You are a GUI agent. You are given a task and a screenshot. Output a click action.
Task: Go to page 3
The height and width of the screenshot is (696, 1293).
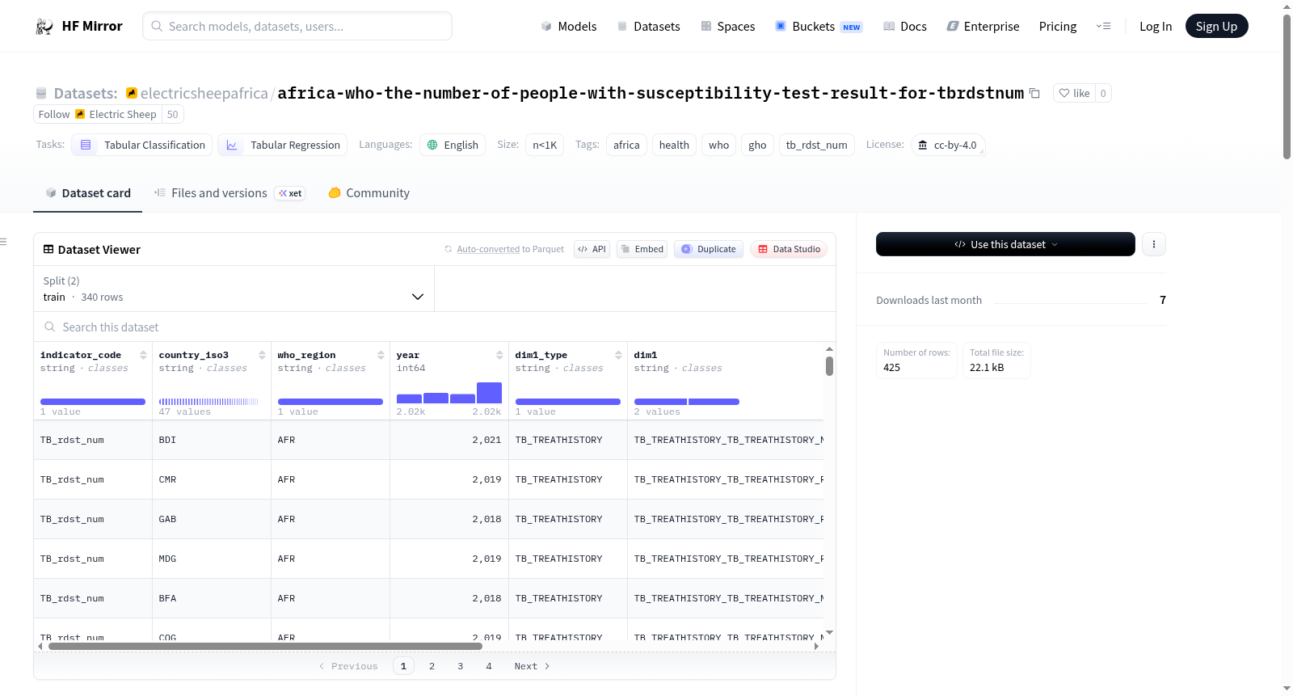460,666
